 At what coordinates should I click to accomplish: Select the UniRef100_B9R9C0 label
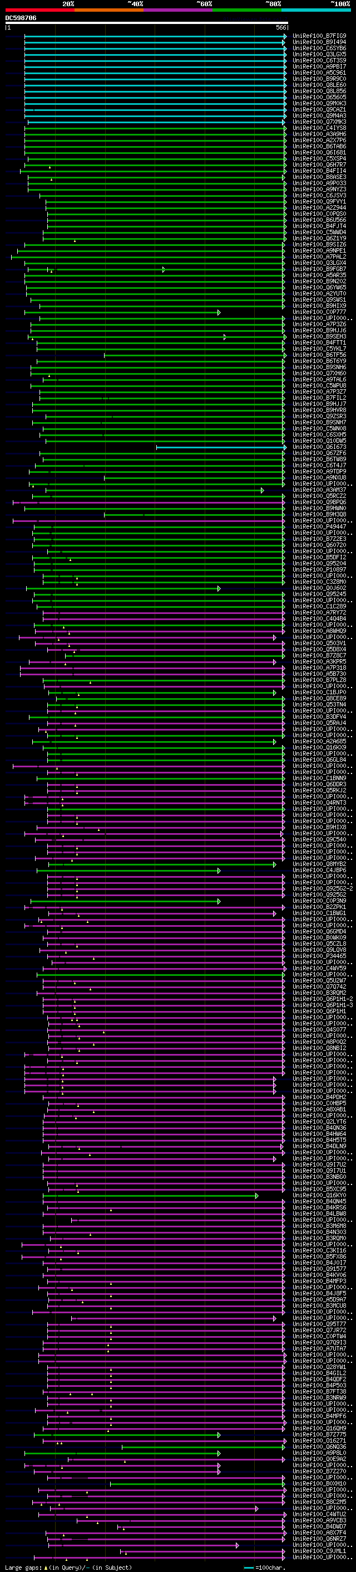319,79
